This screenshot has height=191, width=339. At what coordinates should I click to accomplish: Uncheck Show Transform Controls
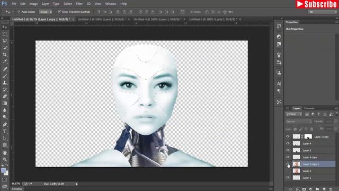pos(59,12)
